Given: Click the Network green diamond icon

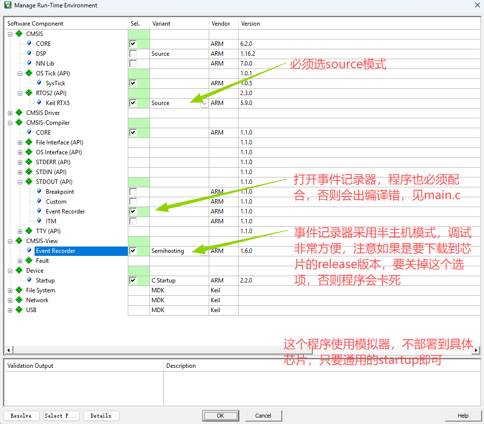Looking at the screenshot, I should tap(19, 300).
